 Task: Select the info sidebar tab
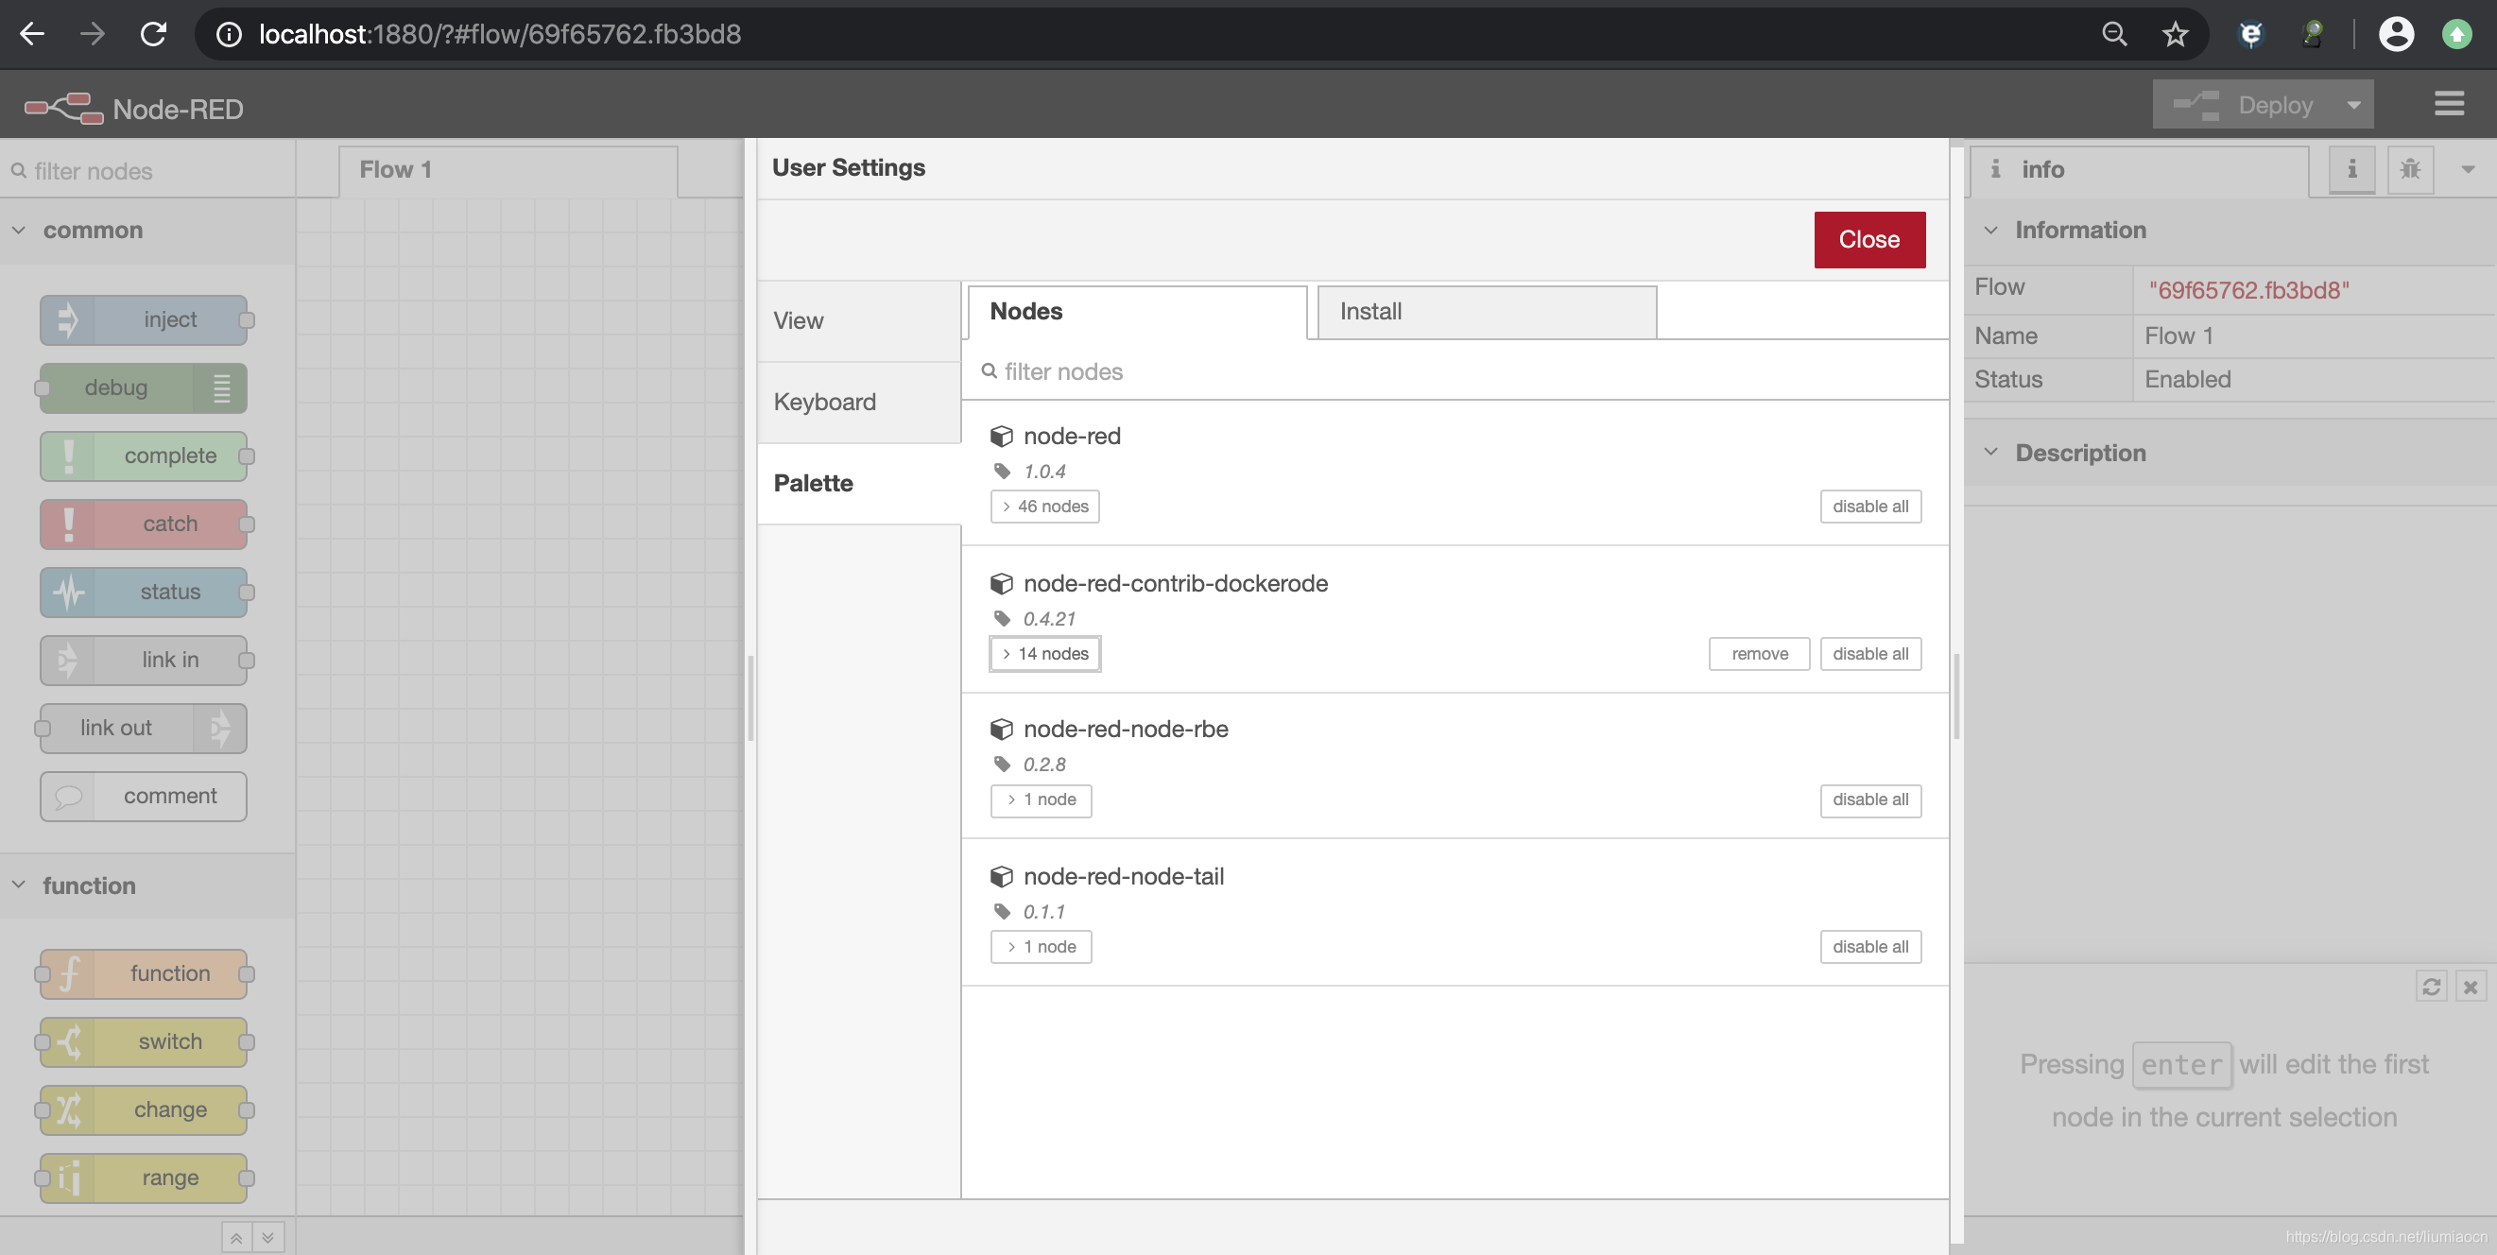pos(2141,170)
